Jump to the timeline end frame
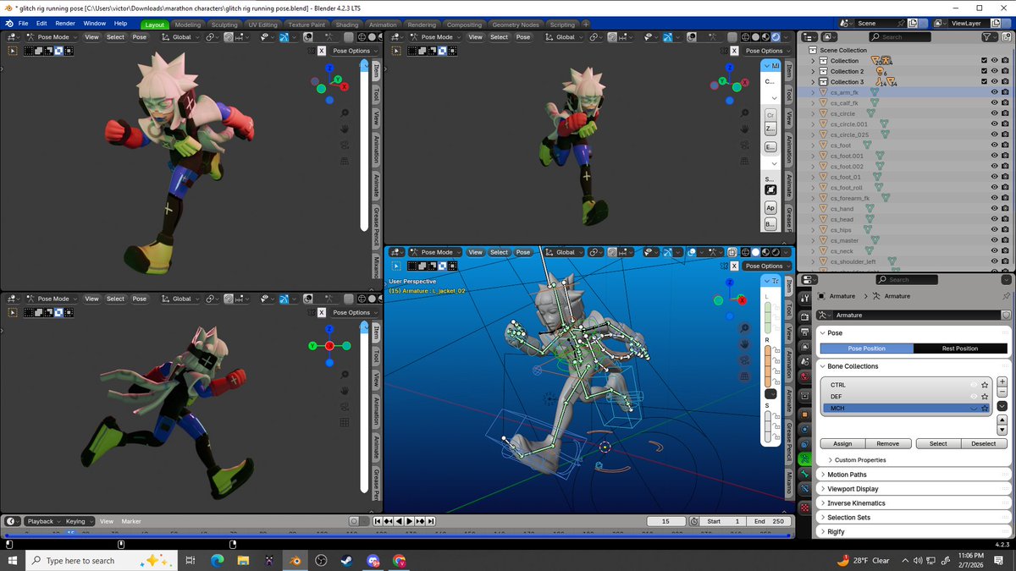Screen dimensions: 1016x571 tap(431, 521)
